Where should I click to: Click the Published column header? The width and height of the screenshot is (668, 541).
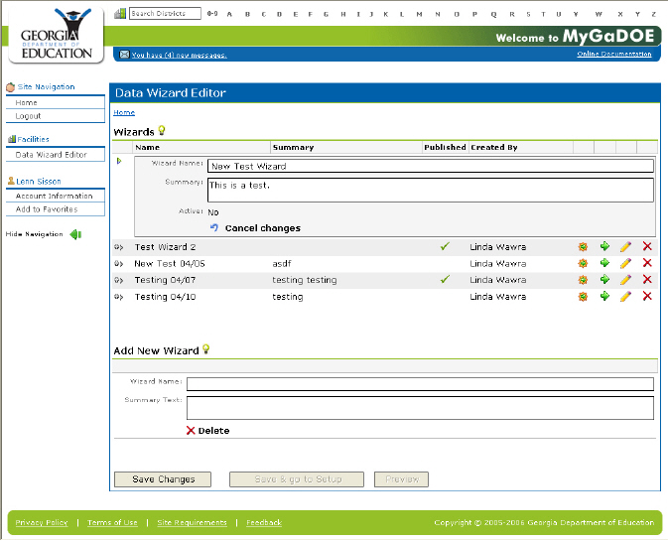(445, 147)
